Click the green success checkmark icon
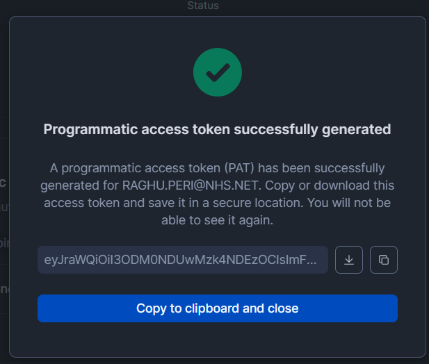Screen dimensions: 429x364 click(x=217, y=73)
